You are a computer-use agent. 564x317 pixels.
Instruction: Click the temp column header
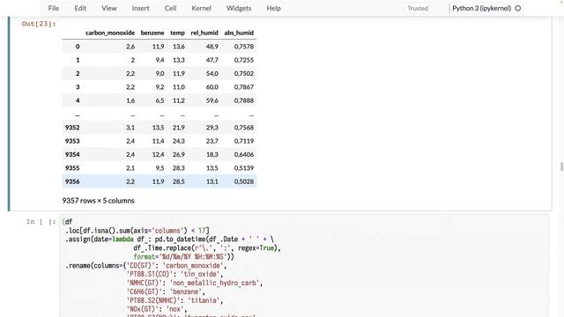pyautogui.click(x=177, y=33)
